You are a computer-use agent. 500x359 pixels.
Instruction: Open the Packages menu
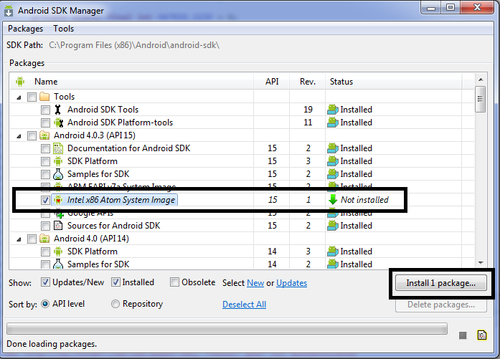coord(26,29)
